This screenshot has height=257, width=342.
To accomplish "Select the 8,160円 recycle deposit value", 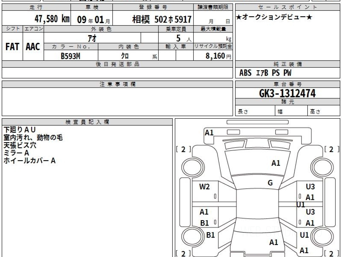I will 218,56.
